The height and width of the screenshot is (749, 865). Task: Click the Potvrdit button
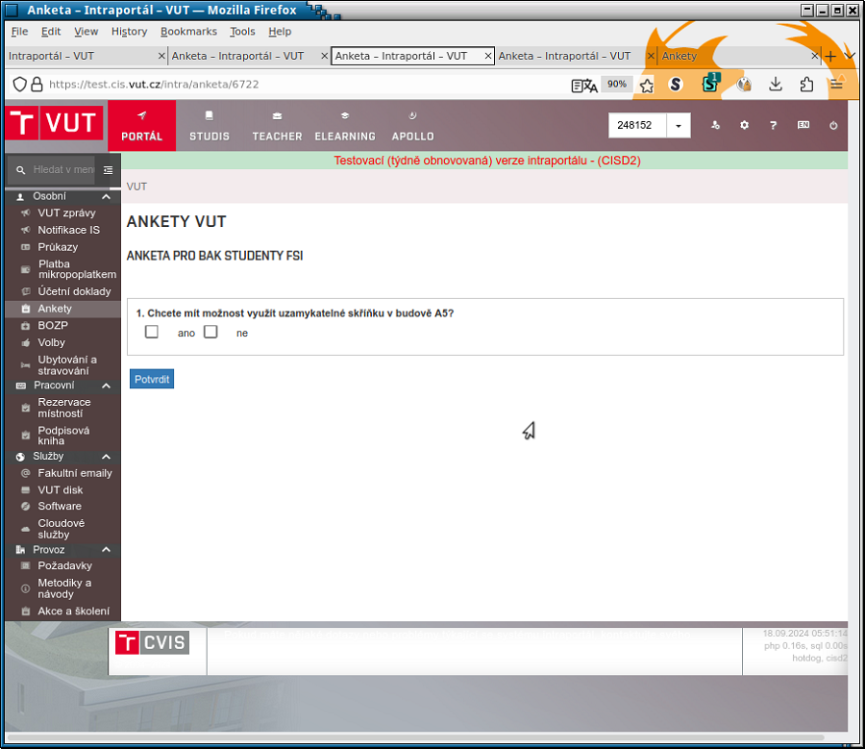tap(152, 379)
